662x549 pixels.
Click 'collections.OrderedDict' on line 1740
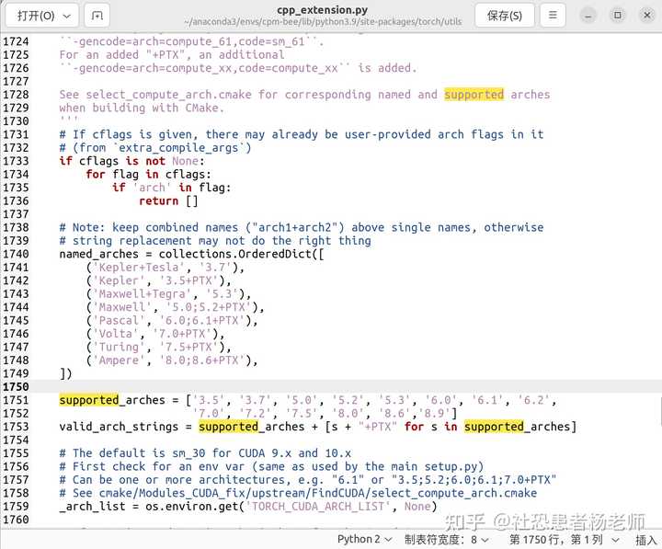coord(234,254)
